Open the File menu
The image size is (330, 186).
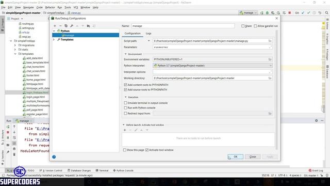[3, 7]
